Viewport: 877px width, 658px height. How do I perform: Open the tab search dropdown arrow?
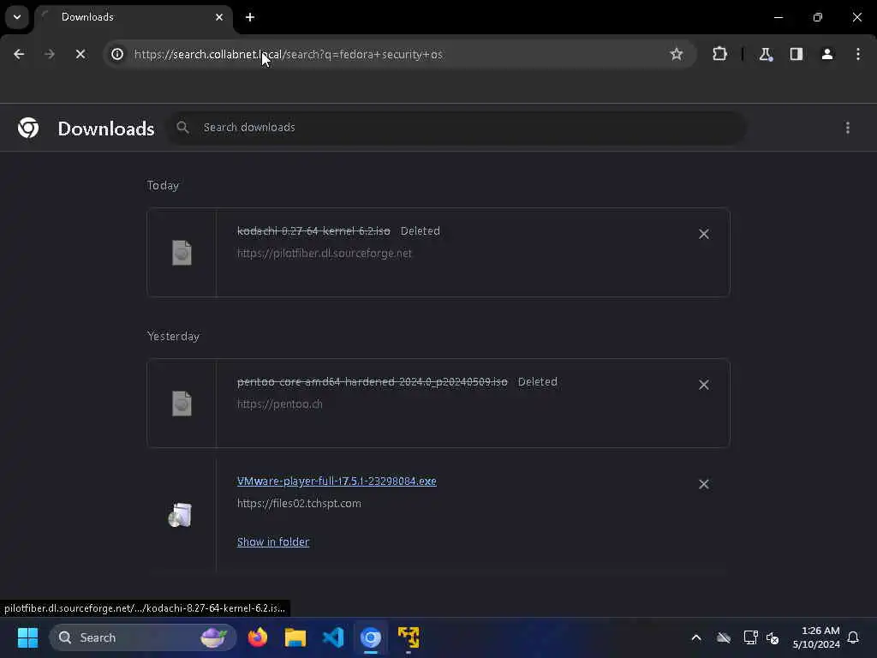[x=17, y=17]
